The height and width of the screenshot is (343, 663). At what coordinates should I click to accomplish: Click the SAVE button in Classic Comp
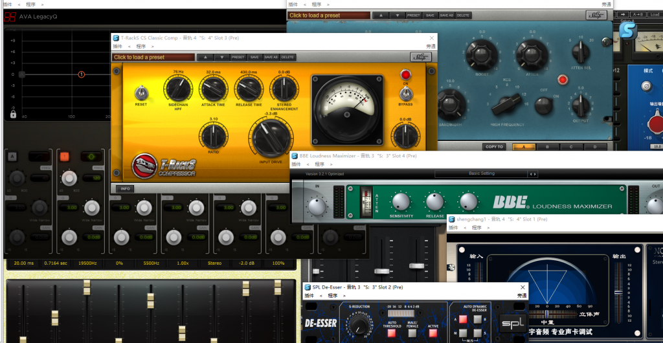(254, 57)
